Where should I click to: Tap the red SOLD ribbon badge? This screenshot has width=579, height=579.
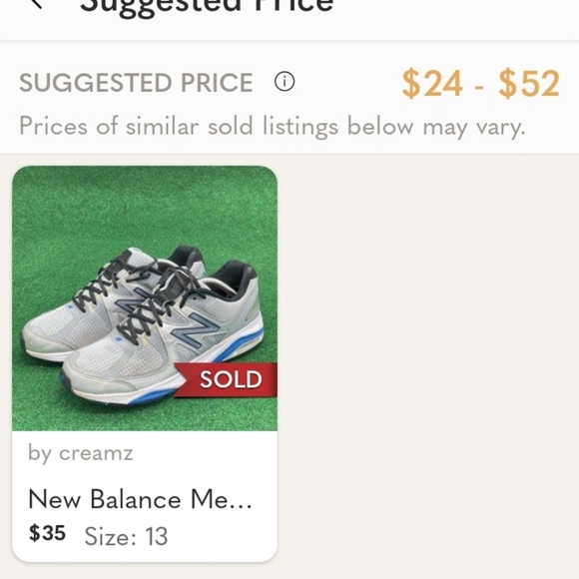click(226, 379)
